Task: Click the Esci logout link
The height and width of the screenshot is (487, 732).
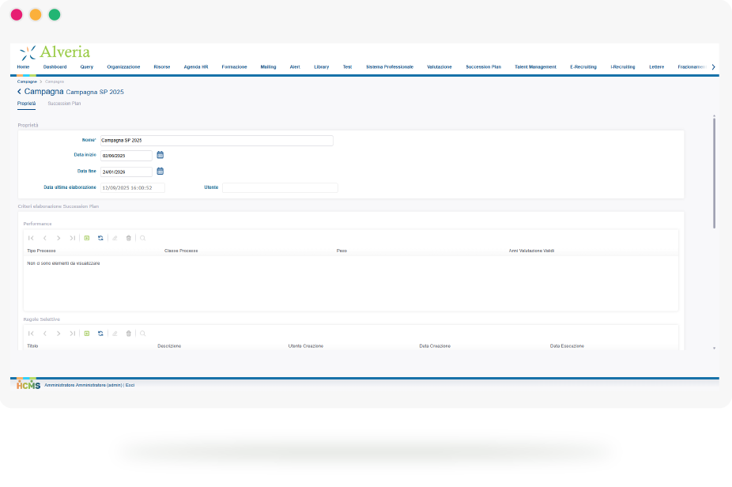Action: click(x=130, y=385)
